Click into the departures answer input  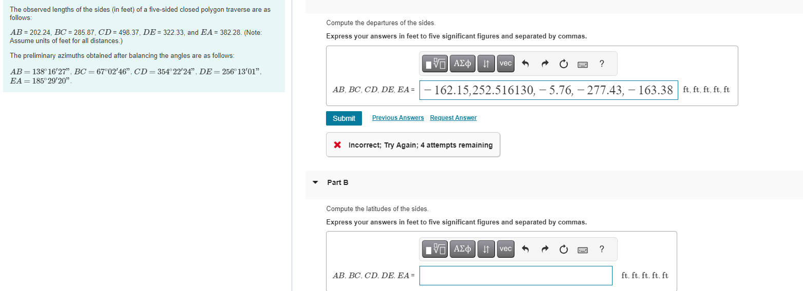pyautogui.click(x=549, y=90)
